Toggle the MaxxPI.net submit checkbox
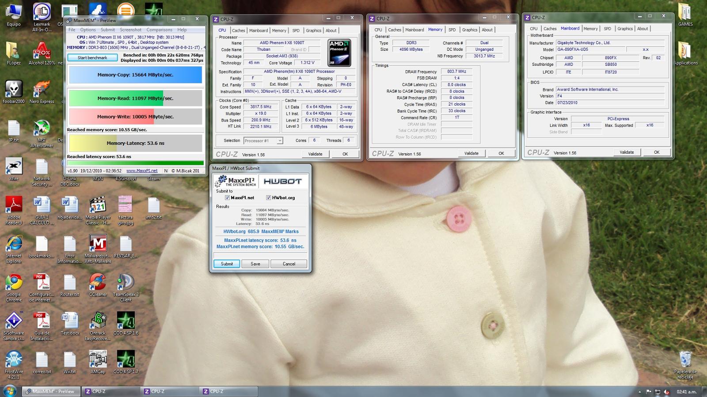707x397 pixels. click(228, 198)
